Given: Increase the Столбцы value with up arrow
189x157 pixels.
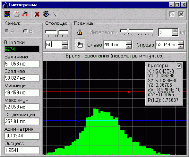Looking at the screenshot, I should [x=65, y=43].
